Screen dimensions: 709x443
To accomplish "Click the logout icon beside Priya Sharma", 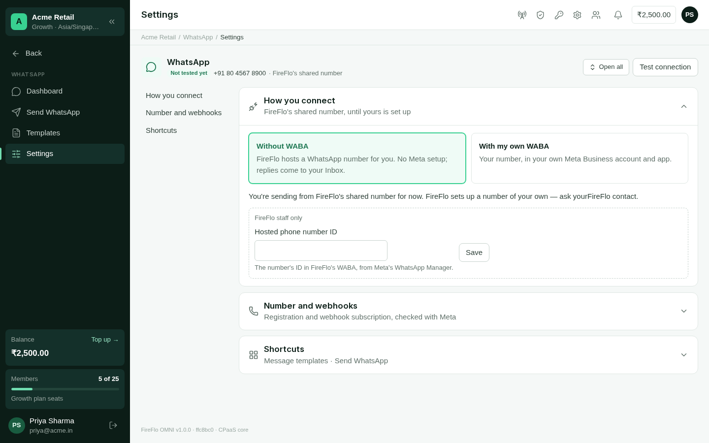I will tap(113, 425).
